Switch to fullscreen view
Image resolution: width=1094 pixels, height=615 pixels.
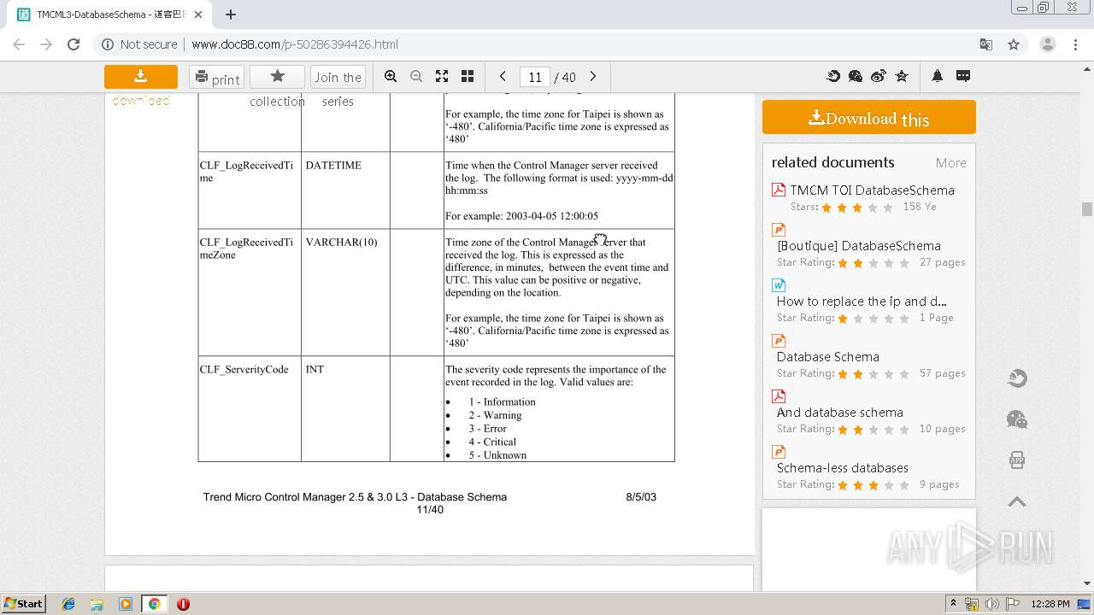click(442, 76)
